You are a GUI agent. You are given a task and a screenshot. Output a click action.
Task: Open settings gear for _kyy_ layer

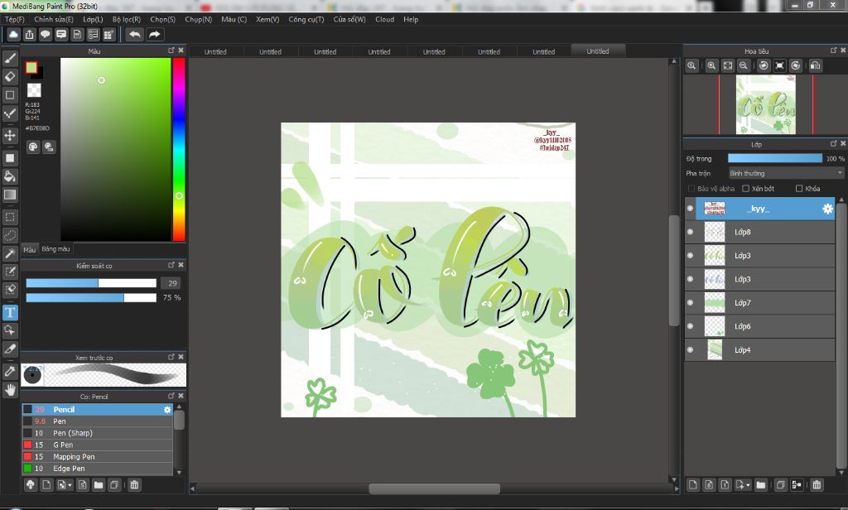tap(827, 209)
